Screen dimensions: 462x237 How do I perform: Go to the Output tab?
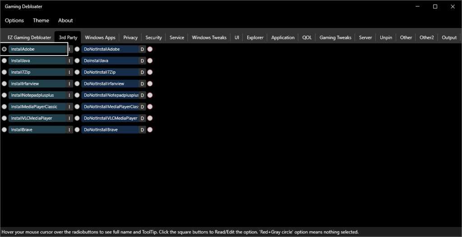(x=449, y=37)
